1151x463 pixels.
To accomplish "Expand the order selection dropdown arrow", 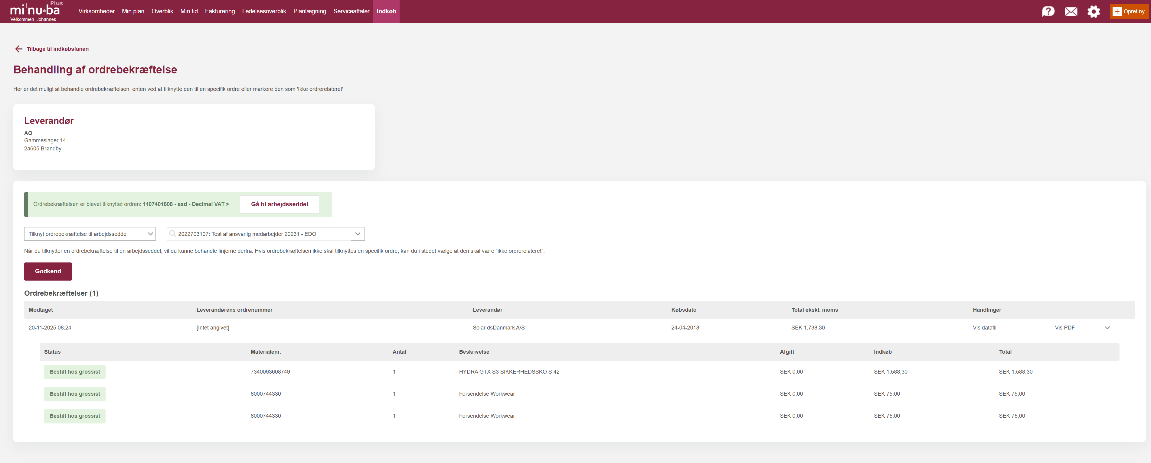I will click(358, 234).
